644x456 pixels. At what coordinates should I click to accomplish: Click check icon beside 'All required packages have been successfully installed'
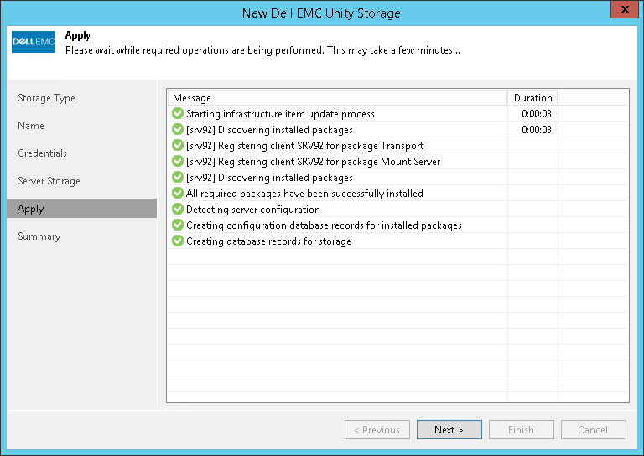coord(178,194)
